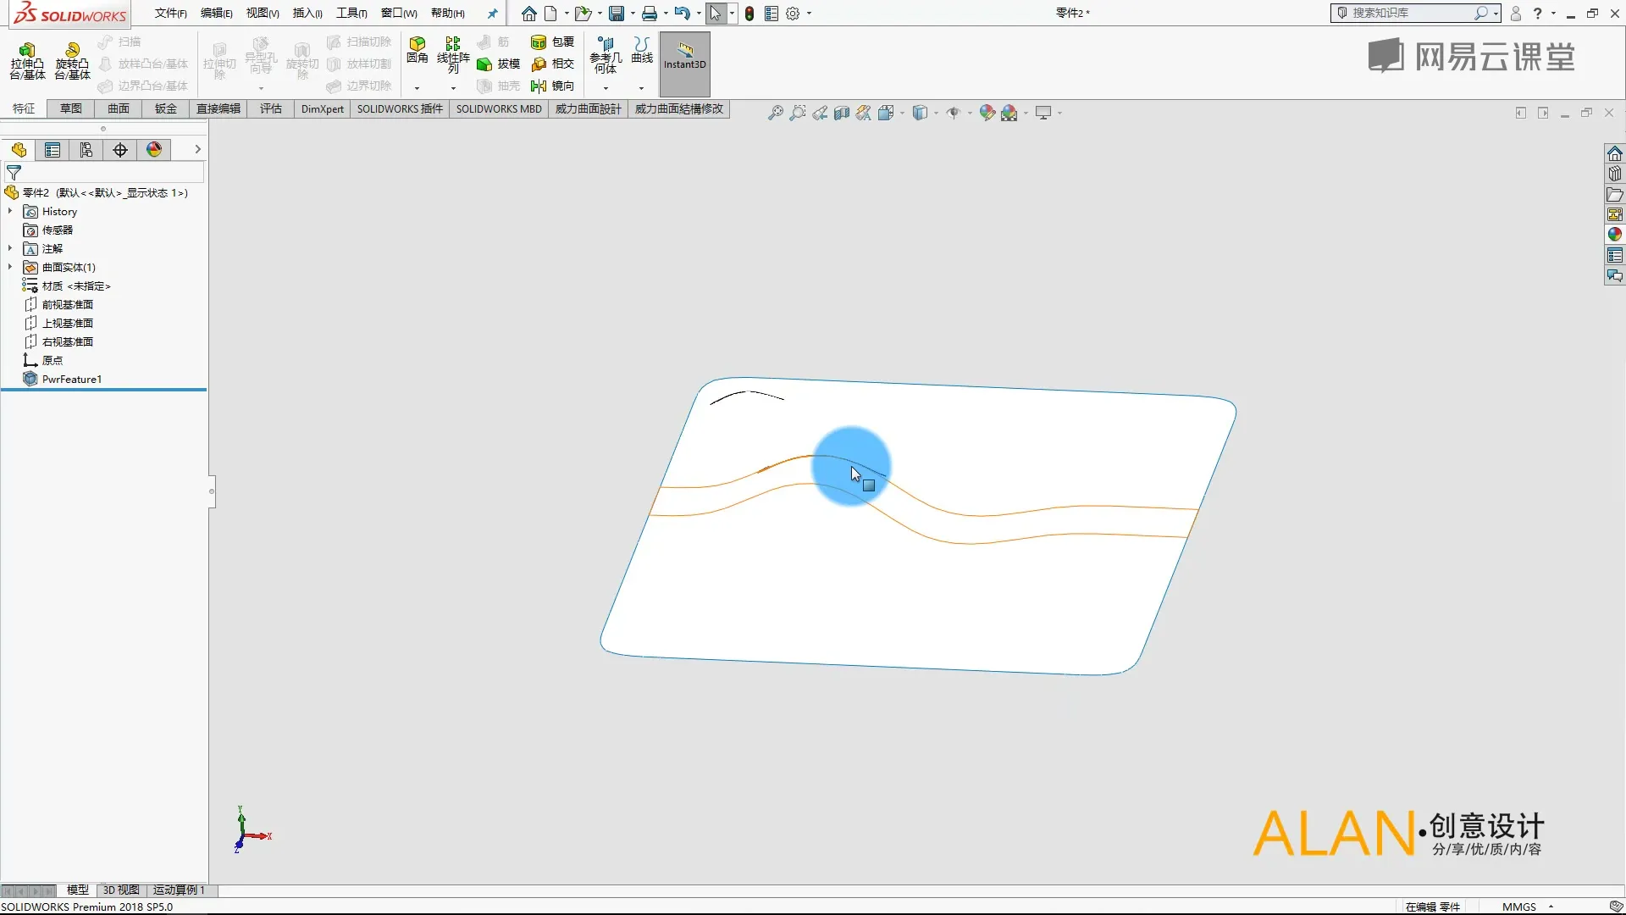Open the DisplayManager tab in the feature panel
This screenshot has height=915, width=1626.
pos(154,150)
